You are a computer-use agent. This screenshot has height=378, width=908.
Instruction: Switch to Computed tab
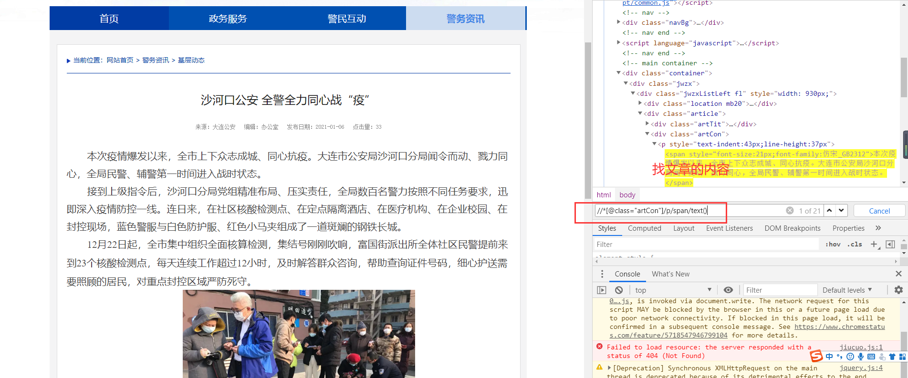[x=645, y=228]
